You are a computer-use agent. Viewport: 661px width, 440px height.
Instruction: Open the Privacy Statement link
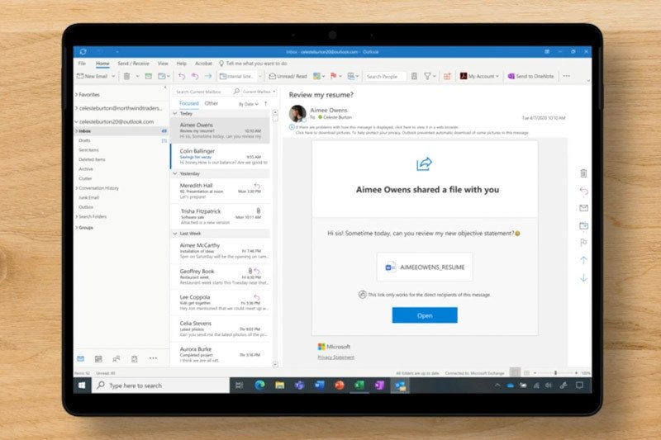(x=335, y=357)
